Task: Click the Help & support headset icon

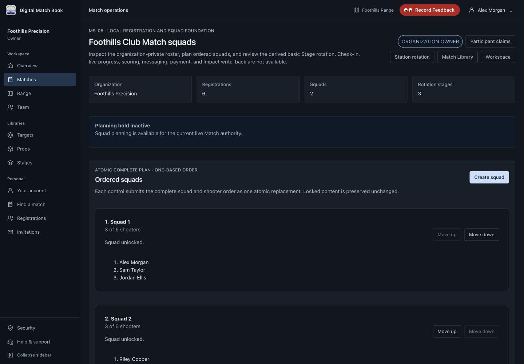Action: point(10,342)
